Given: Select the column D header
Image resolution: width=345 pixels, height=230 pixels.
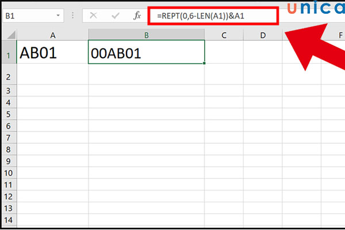Looking at the screenshot, I should (x=262, y=36).
